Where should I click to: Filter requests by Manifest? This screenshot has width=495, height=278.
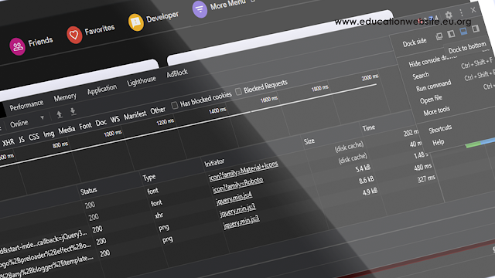pos(135,115)
